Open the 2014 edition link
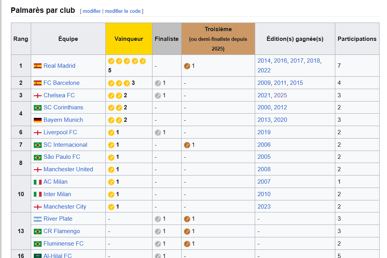Screen dimensions: 387x258 [x=264, y=61]
